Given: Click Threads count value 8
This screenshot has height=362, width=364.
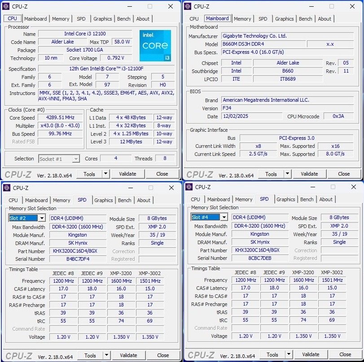Looking at the screenshot, I should pyautogui.click(x=165, y=158).
